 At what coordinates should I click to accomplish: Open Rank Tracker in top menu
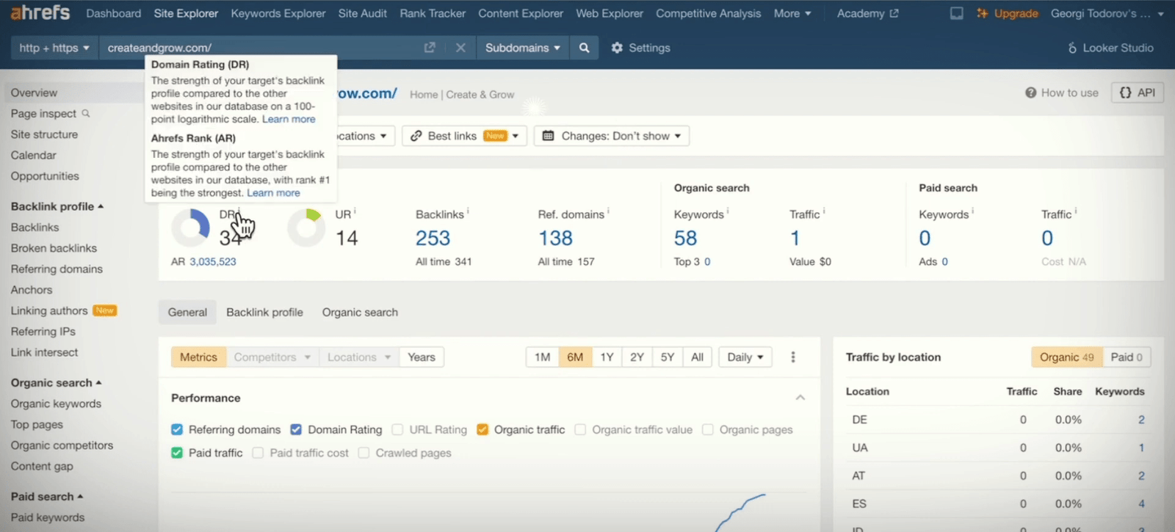(x=433, y=13)
